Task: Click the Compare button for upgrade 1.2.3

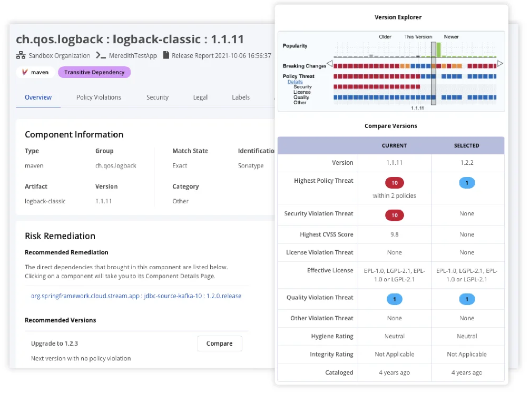Action: click(x=219, y=343)
